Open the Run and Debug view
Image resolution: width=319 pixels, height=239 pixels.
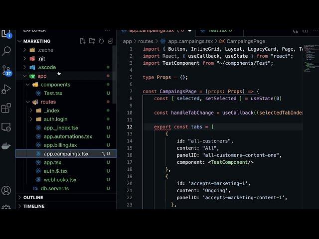(6, 89)
